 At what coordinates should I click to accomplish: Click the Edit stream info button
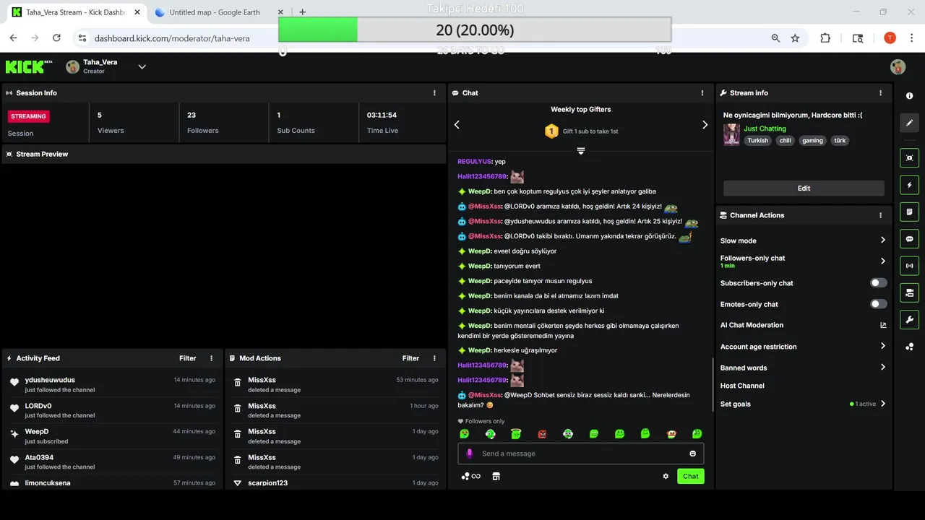[804, 188]
